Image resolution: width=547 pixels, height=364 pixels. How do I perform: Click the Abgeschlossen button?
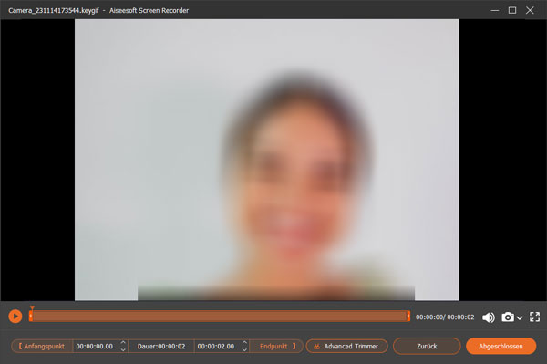point(501,346)
